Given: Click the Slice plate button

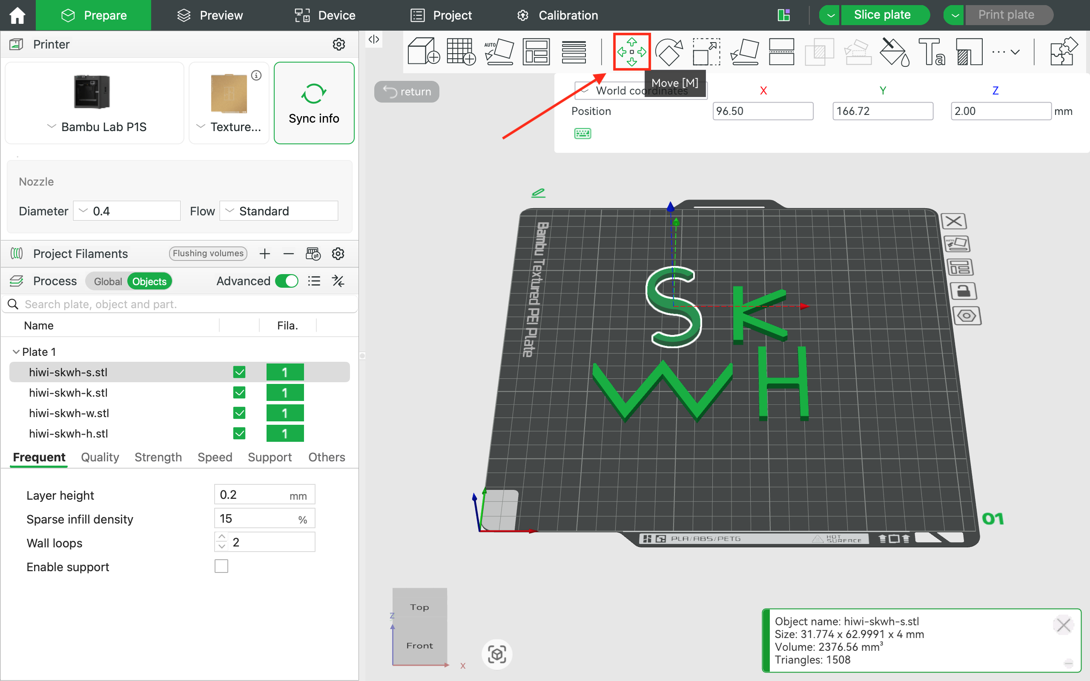Looking at the screenshot, I should [x=882, y=15].
